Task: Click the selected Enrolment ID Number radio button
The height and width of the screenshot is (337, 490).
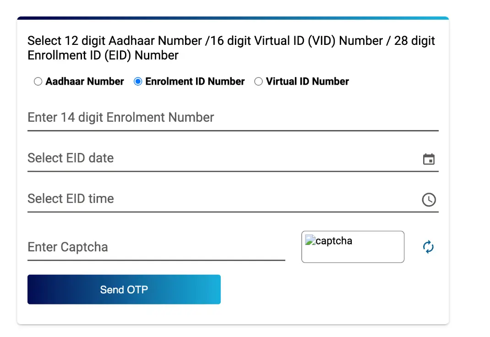Action: click(138, 81)
